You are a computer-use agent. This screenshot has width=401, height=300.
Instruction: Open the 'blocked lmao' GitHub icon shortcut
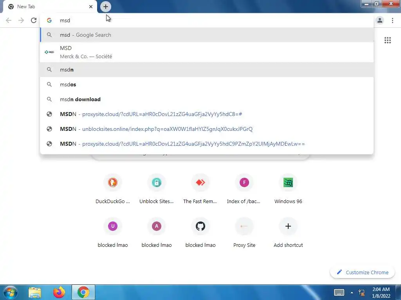pos(200,233)
